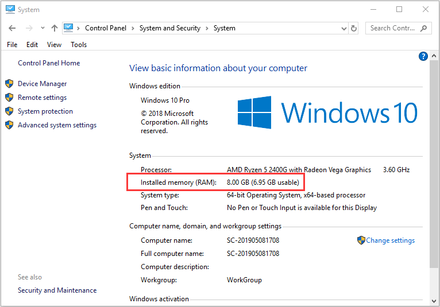440x307 pixels.
Task: Select Computer name value SC-201905081708
Action: (x=253, y=240)
